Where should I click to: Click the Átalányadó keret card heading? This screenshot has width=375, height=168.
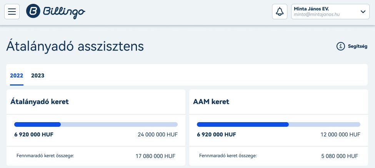coord(40,102)
